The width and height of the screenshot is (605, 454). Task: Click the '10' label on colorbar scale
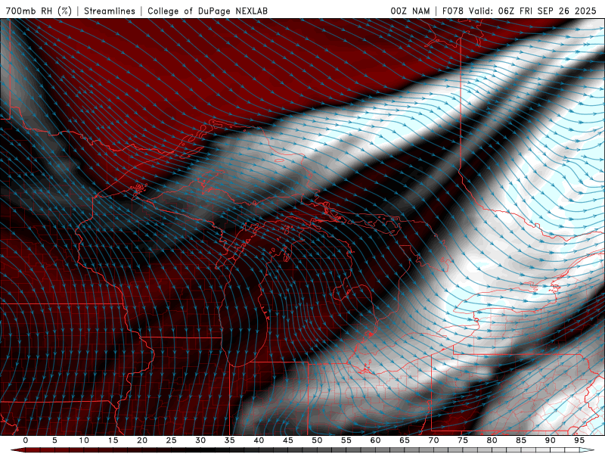point(84,440)
